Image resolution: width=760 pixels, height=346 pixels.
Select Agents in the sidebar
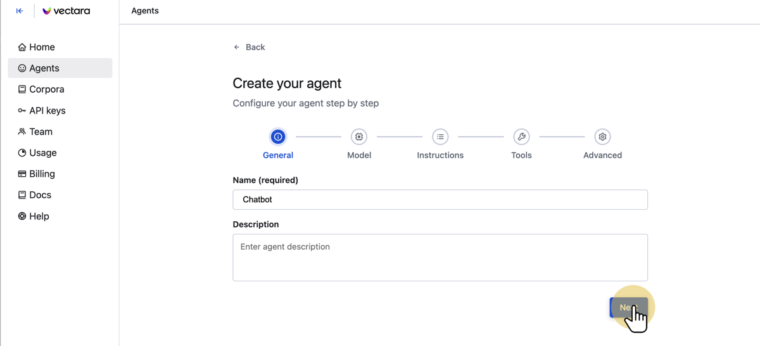click(44, 68)
